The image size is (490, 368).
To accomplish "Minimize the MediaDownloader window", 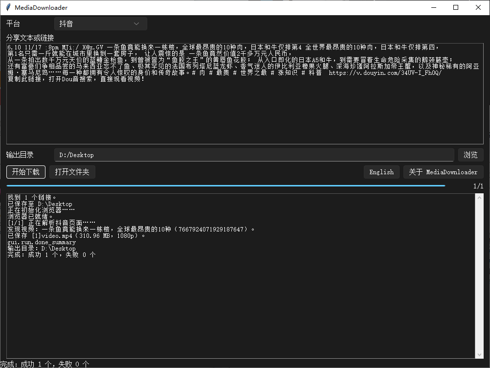I will pos(434,7).
